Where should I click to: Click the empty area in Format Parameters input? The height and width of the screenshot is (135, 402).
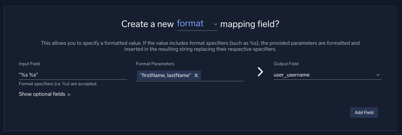click(x=222, y=75)
